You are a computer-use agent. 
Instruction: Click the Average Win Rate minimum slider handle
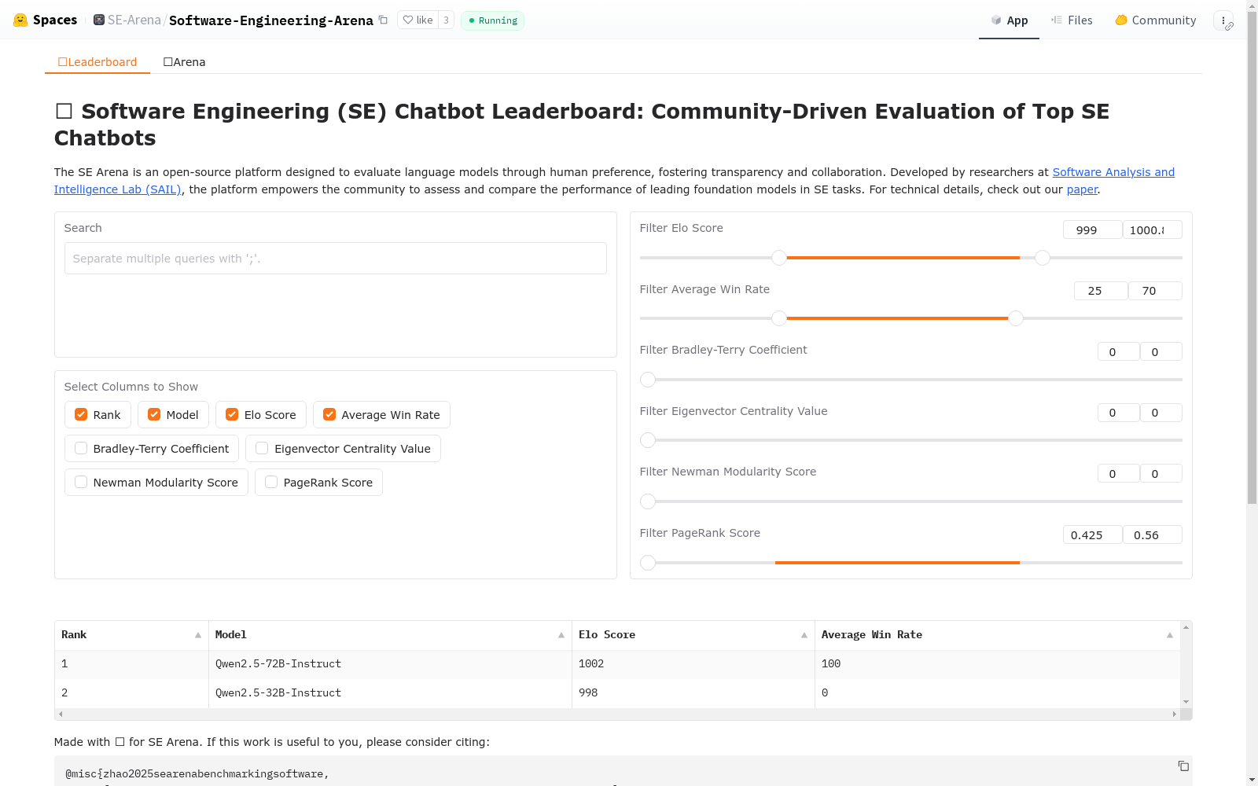pos(779,318)
